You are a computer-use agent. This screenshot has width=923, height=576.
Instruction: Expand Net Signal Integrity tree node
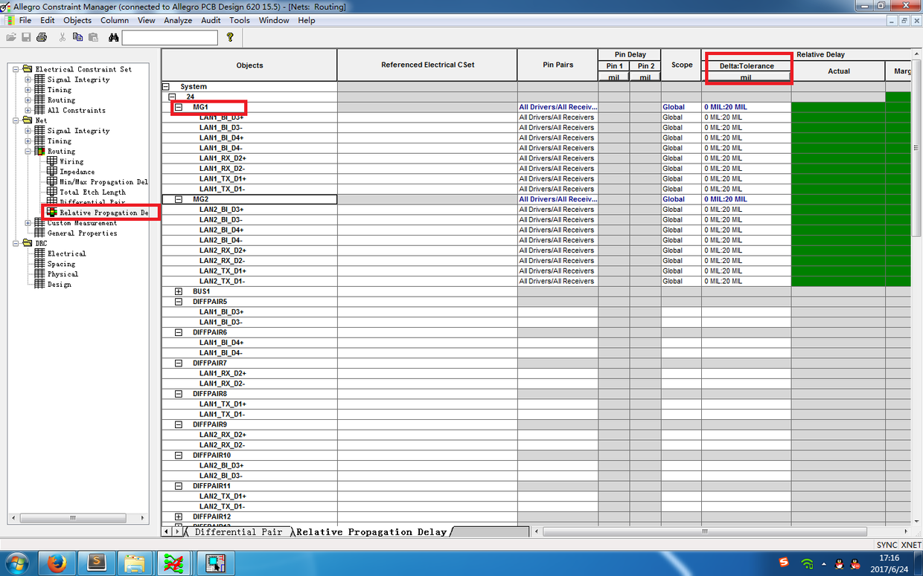[x=28, y=131]
